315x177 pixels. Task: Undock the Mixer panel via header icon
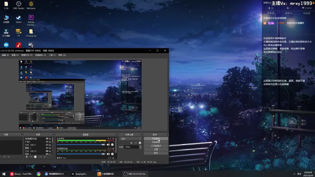(x=116, y=134)
